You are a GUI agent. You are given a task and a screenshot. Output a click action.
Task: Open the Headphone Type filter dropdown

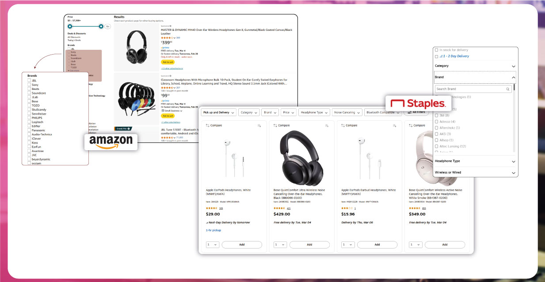[x=314, y=112]
